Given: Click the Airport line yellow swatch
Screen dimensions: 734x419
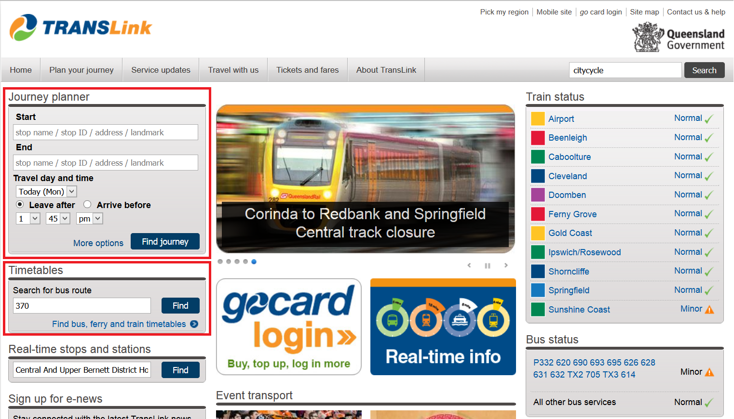Looking at the screenshot, I should coord(538,118).
